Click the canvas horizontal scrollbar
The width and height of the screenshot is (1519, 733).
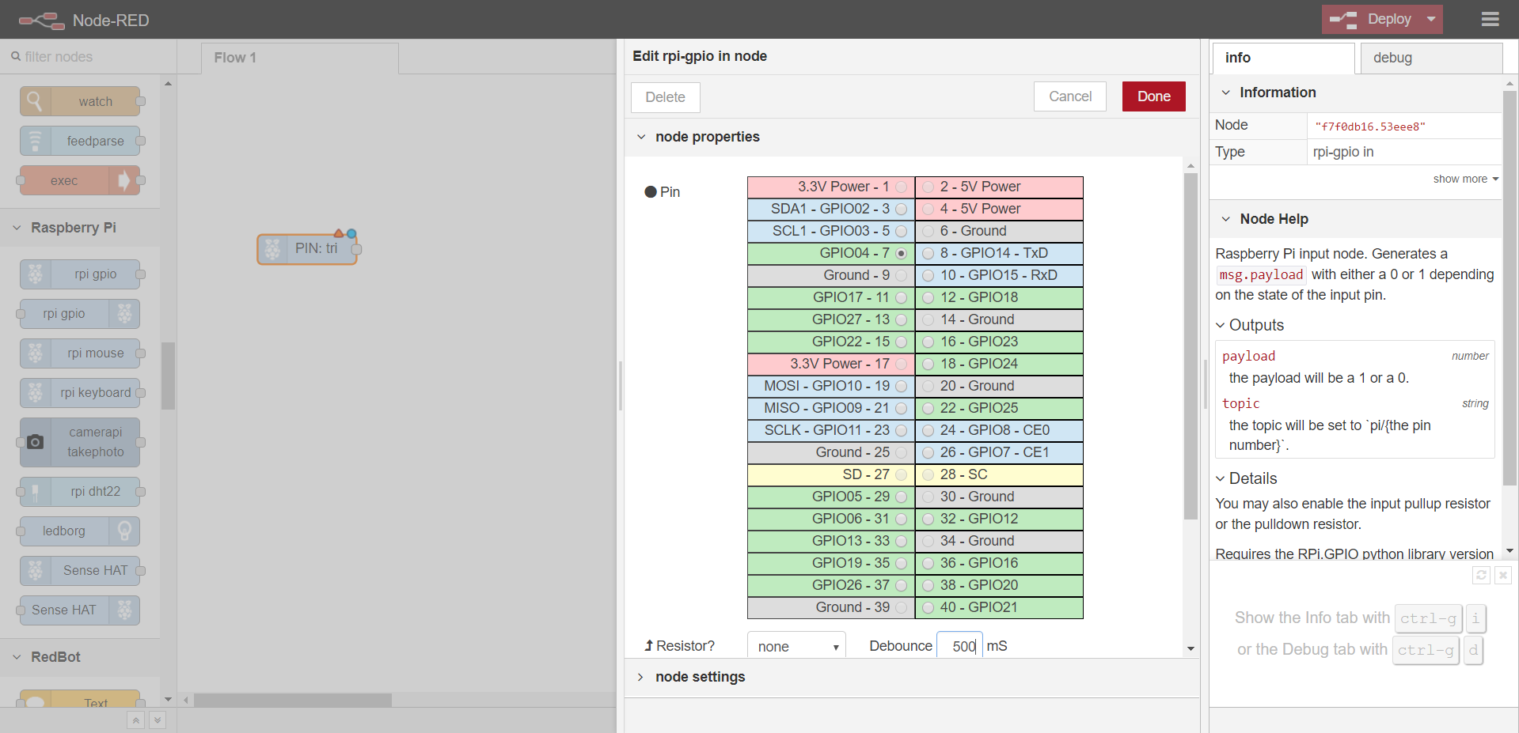point(293,701)
